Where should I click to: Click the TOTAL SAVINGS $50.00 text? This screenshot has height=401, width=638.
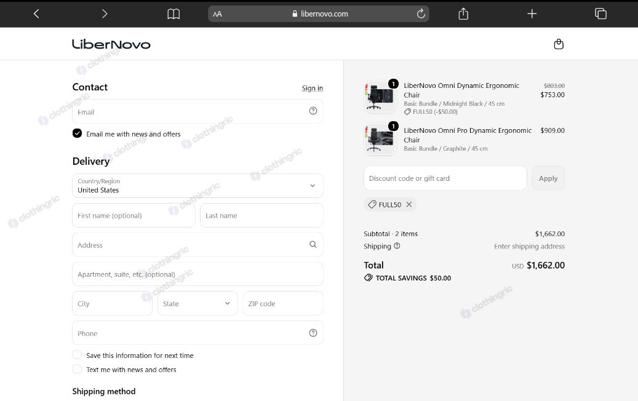[x=413, y=278]
